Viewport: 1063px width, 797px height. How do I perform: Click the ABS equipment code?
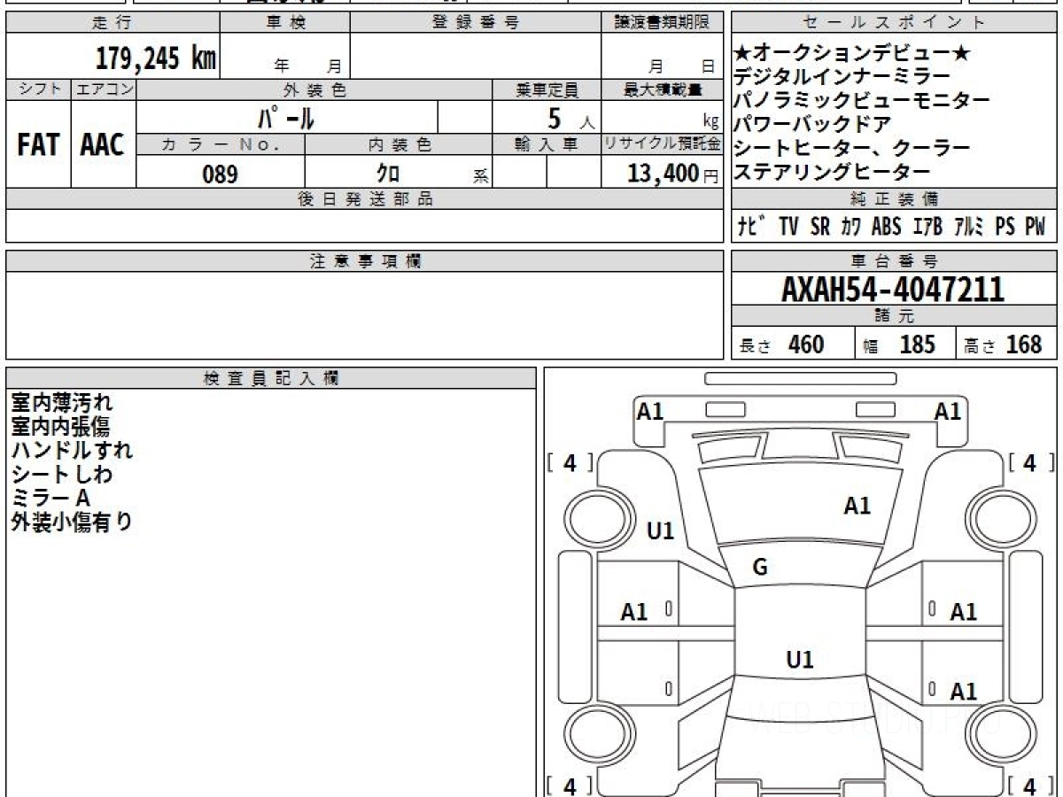tap(886, 227)
